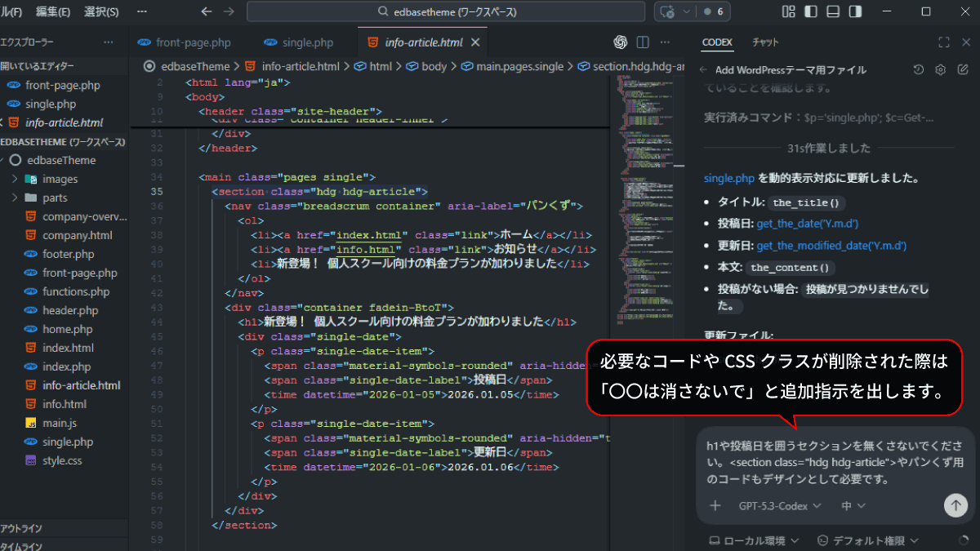This screenshot has width=980, height=551.
Task: Open the GPT-5.3-Codex model dropdown
Action: point(779,506)
